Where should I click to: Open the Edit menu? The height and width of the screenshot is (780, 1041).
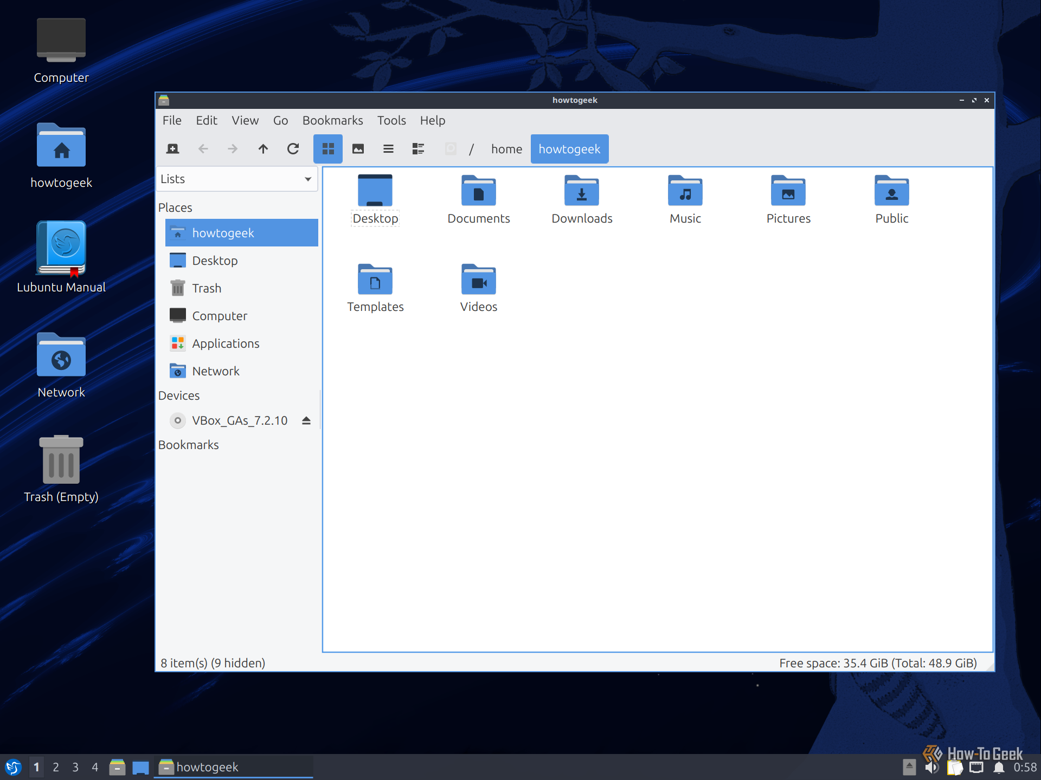coord(207,120)
